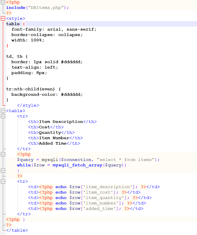The width and height of the screenshot is (197, 235).
Task: Collapse the <?php block containing $query
Action: [3, 154]
